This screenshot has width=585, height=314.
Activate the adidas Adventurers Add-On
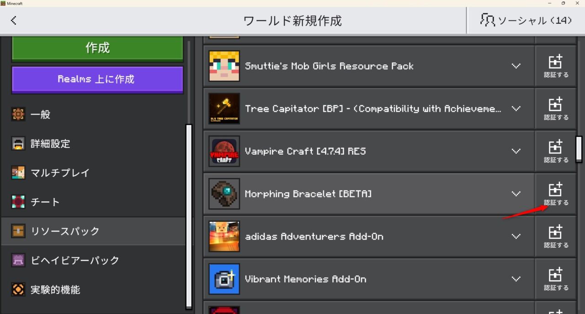(x=556, y=236)
